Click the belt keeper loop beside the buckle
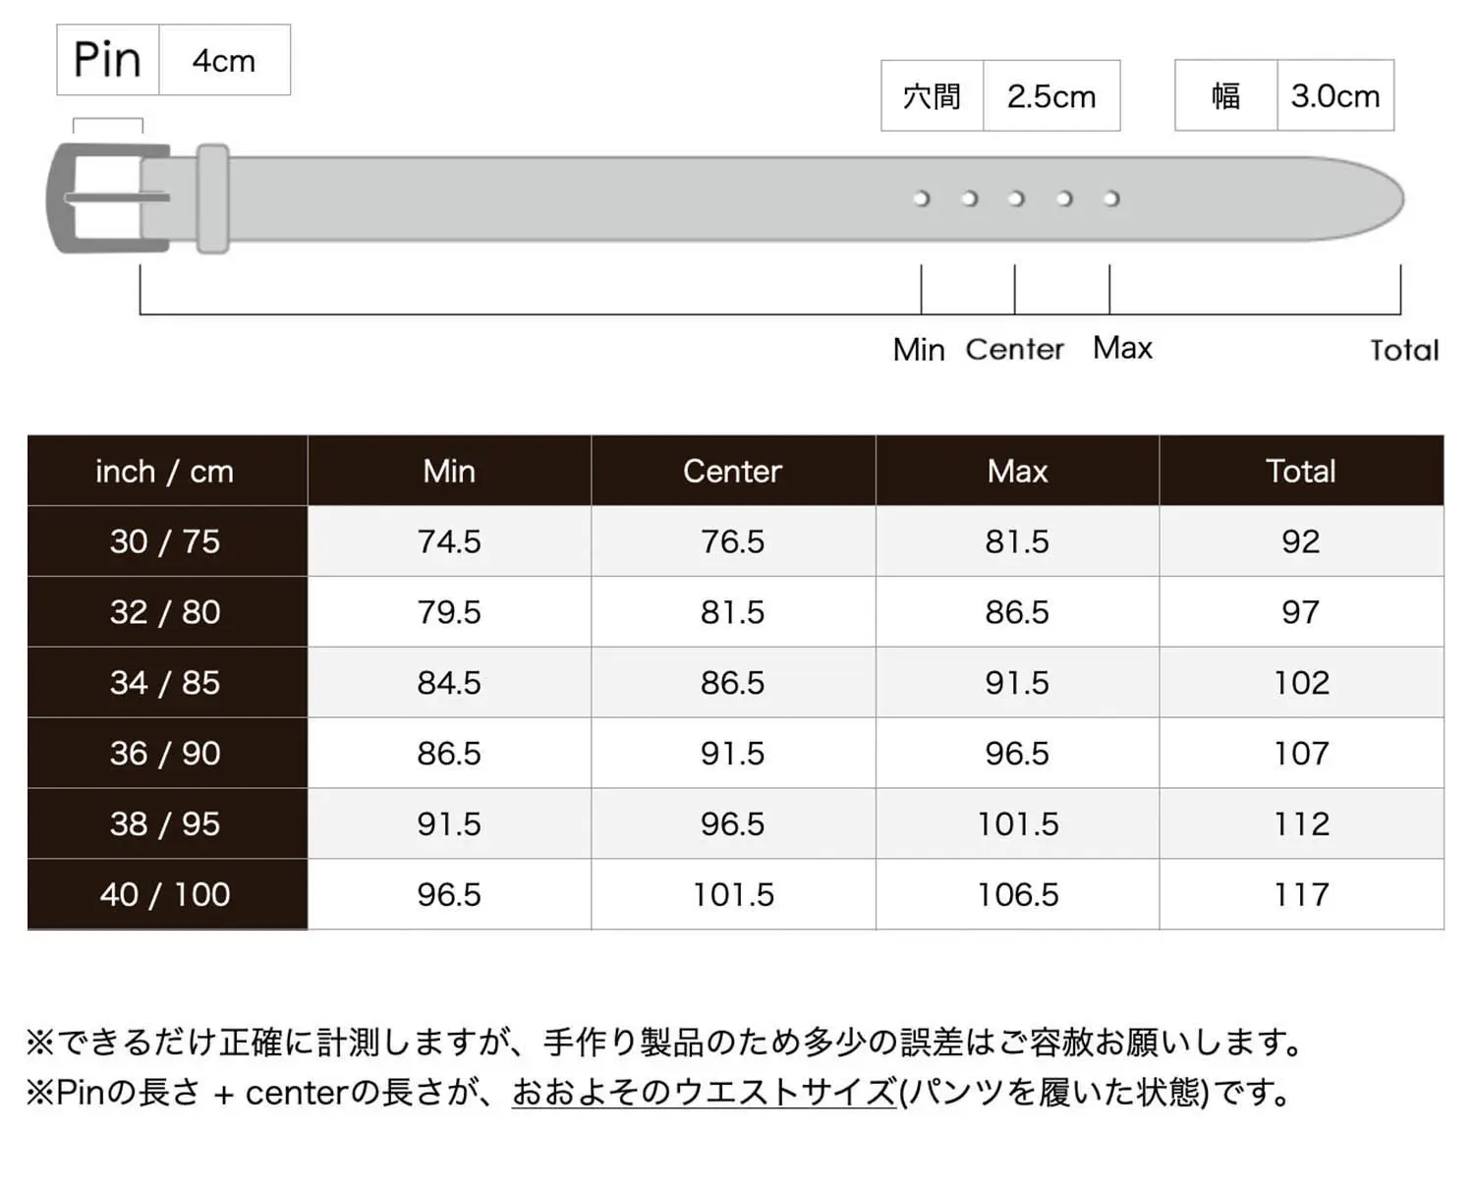This screenshot has width=1474, height=1188. tap(212, 198)
